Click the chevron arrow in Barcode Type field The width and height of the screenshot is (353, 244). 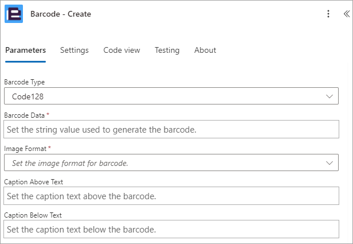[330, 96]
